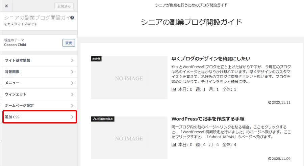
Task: Click the clock icon beside 2025.11.11
Action: 270,103
